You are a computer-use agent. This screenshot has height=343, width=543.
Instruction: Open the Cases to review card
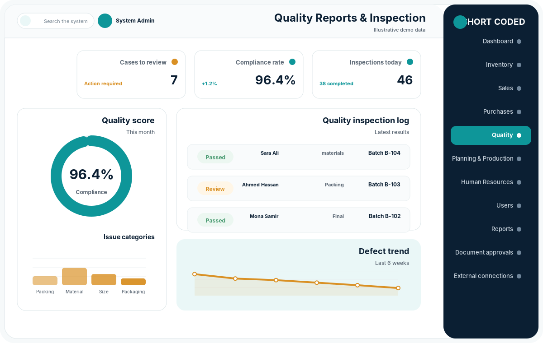(131, 74)
